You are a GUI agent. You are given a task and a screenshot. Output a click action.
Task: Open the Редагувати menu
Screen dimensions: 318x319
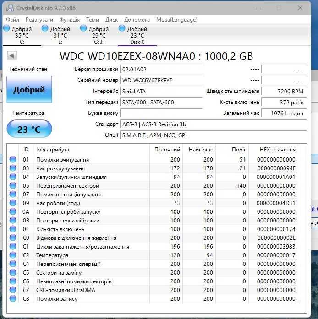39,20
